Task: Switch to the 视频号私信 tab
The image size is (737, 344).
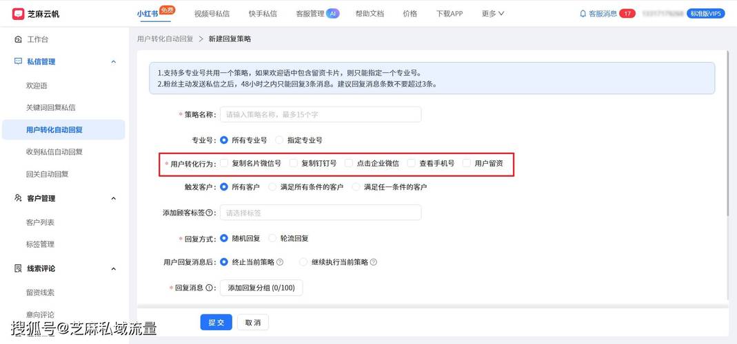Action: pos(212,14)
